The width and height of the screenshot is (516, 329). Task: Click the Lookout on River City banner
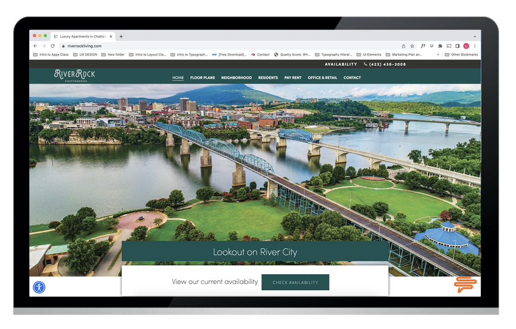click(255, 252)
